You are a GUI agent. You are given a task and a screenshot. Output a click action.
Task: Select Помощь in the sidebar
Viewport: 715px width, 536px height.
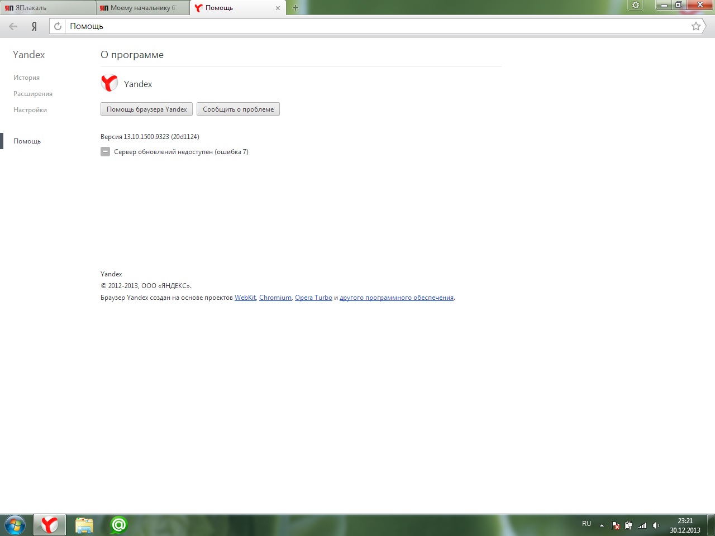27,141
